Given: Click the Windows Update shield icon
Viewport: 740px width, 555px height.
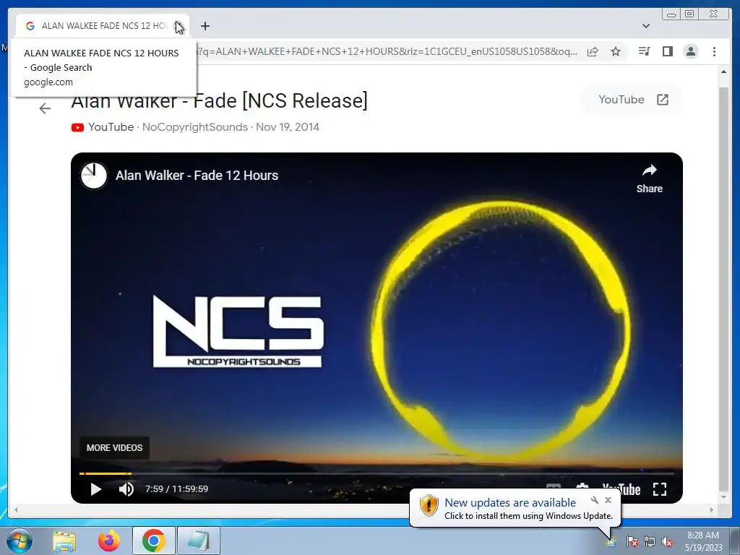Looking at the screenshot, I should 429,505.
